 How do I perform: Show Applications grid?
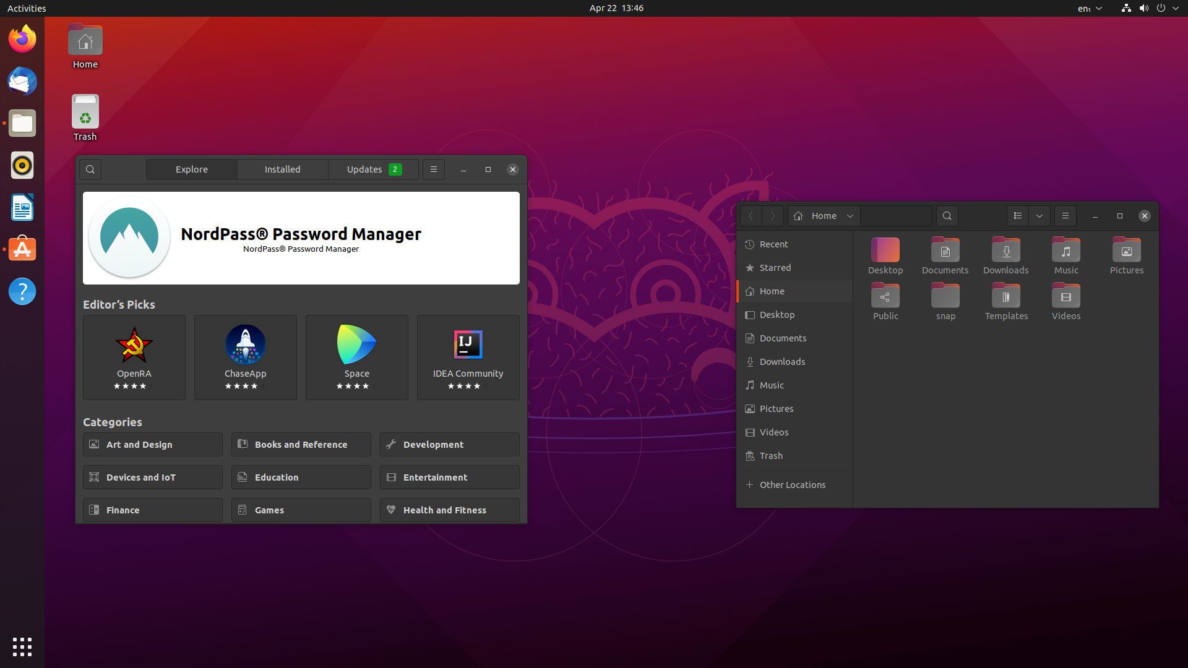[22, 647]
